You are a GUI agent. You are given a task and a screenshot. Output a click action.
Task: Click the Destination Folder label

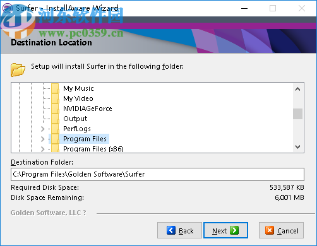point(42,162)
